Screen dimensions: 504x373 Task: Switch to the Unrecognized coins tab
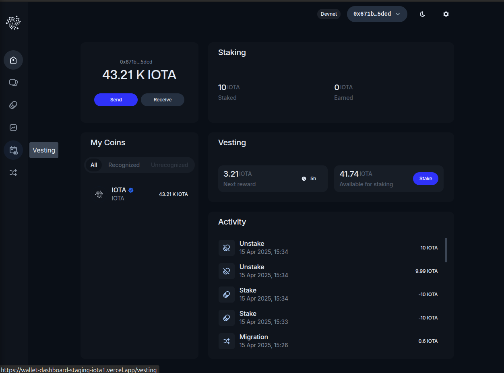(169, 165)
